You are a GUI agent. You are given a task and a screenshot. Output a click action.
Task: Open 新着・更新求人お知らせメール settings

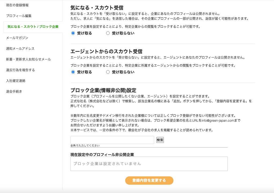(x=28, y=59)
